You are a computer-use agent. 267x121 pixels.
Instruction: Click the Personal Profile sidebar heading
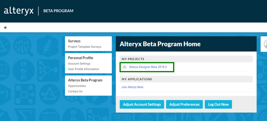tap(81, 58)
